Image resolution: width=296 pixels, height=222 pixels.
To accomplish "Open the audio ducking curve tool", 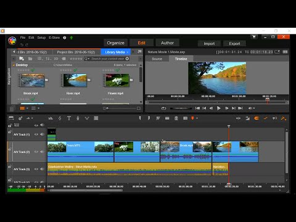I will 87,118.
